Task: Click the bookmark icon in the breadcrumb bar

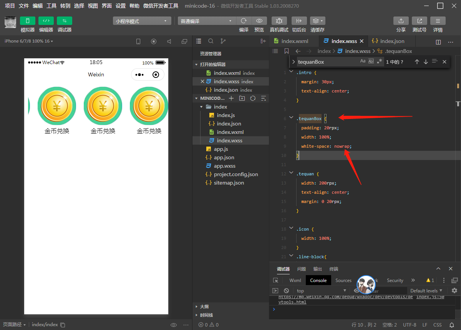Action: (x=287, y=51)
